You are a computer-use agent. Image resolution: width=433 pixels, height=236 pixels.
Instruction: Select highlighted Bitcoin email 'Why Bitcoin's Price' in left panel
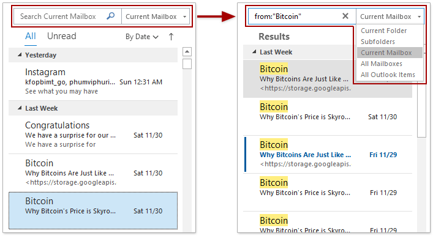coord(93,211)
